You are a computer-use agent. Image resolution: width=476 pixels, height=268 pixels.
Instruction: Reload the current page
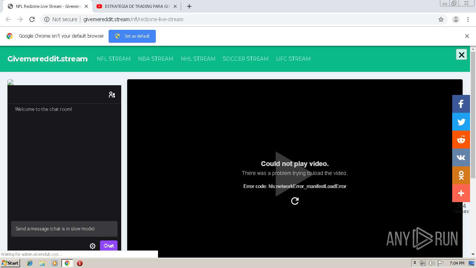[x=32, y=19]
